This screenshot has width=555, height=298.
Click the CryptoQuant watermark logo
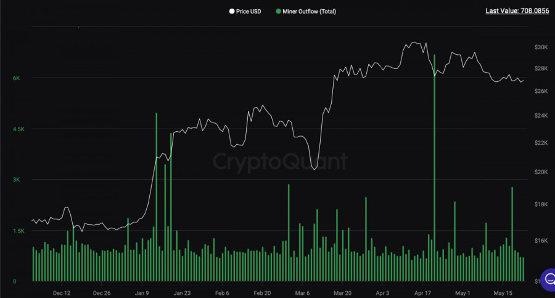[x=280, y=161]
